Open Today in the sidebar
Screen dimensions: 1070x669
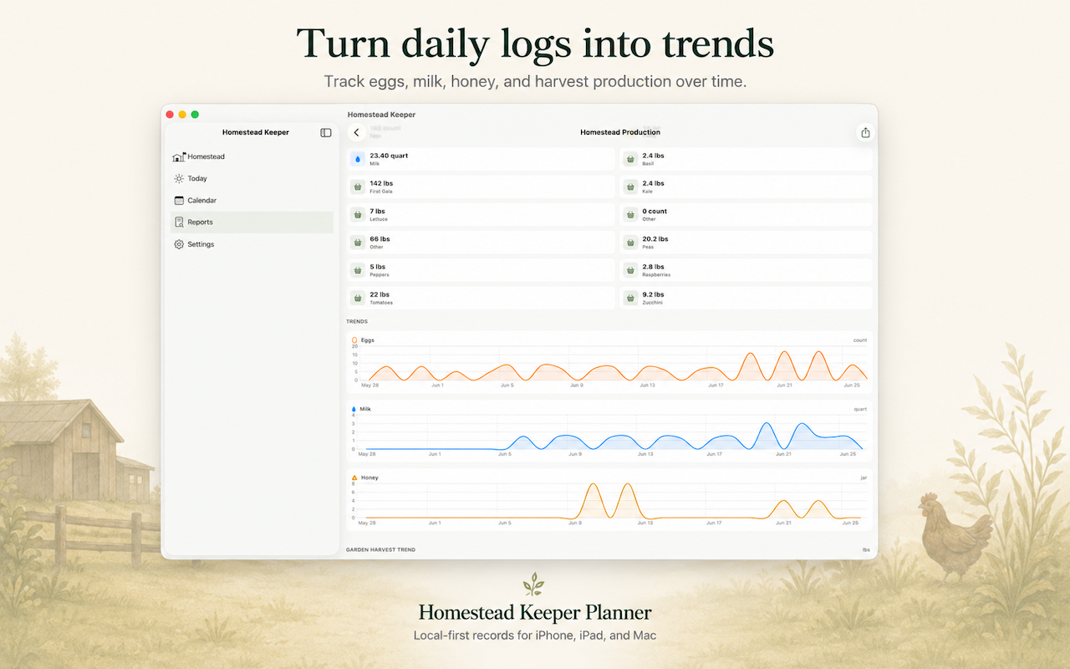click(x=252, y=179)
